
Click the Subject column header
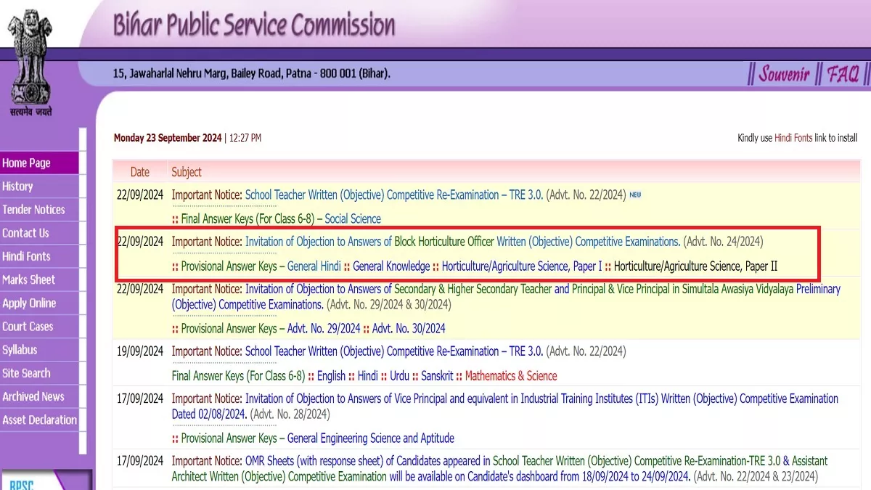pos(187,172)
